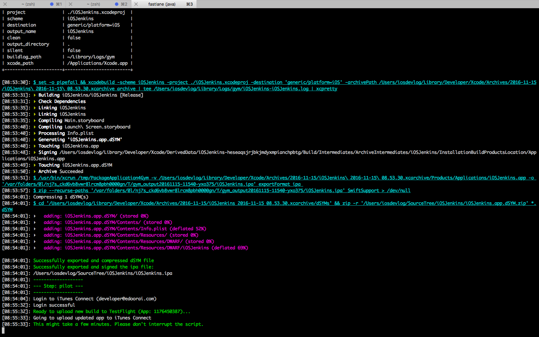
Task: Click the '/Applications/Xcode.app' xcode path value
Action: tap(97, 63)
